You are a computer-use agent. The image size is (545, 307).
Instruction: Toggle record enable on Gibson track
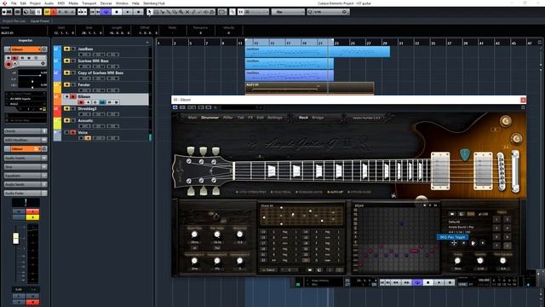point(81,102)
